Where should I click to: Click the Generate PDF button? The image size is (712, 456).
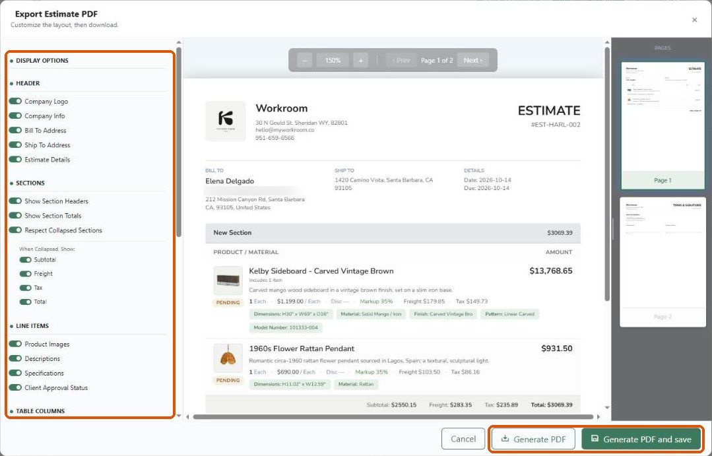pos(534,440)
